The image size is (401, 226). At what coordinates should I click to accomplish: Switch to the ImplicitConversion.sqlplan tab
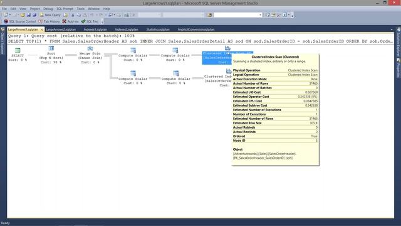pyautogui.click(x=196, y=30)
